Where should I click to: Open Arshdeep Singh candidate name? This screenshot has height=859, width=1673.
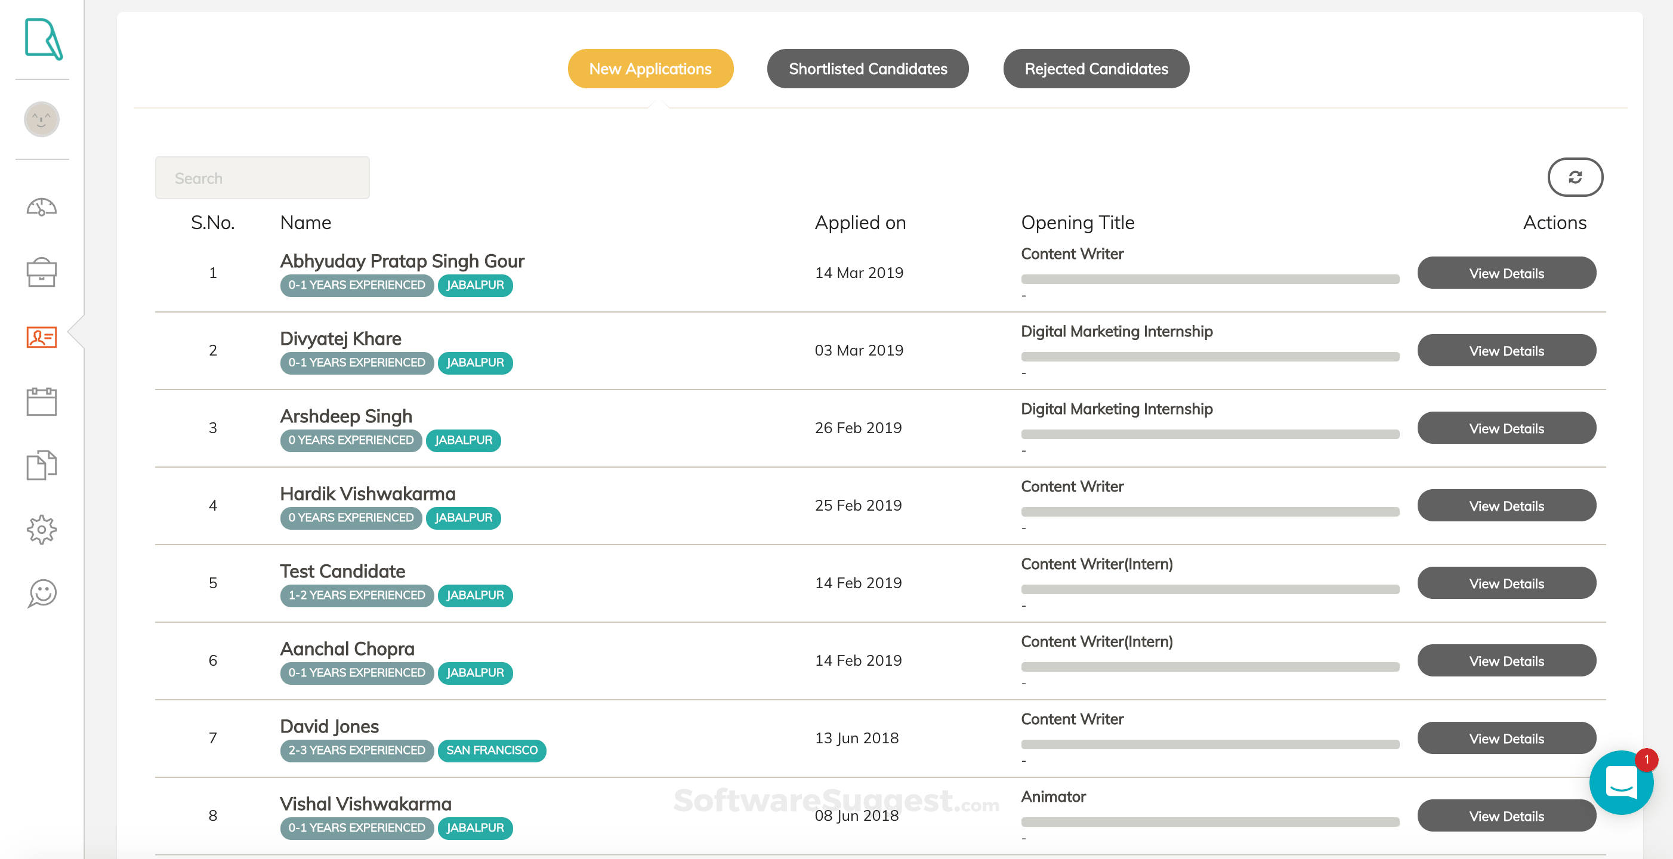345,416
